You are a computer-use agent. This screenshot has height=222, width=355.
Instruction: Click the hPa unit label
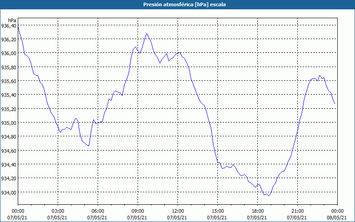point(12,20)
